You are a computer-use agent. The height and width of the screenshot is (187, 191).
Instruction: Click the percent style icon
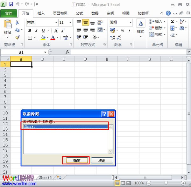[x=122, y=31]
